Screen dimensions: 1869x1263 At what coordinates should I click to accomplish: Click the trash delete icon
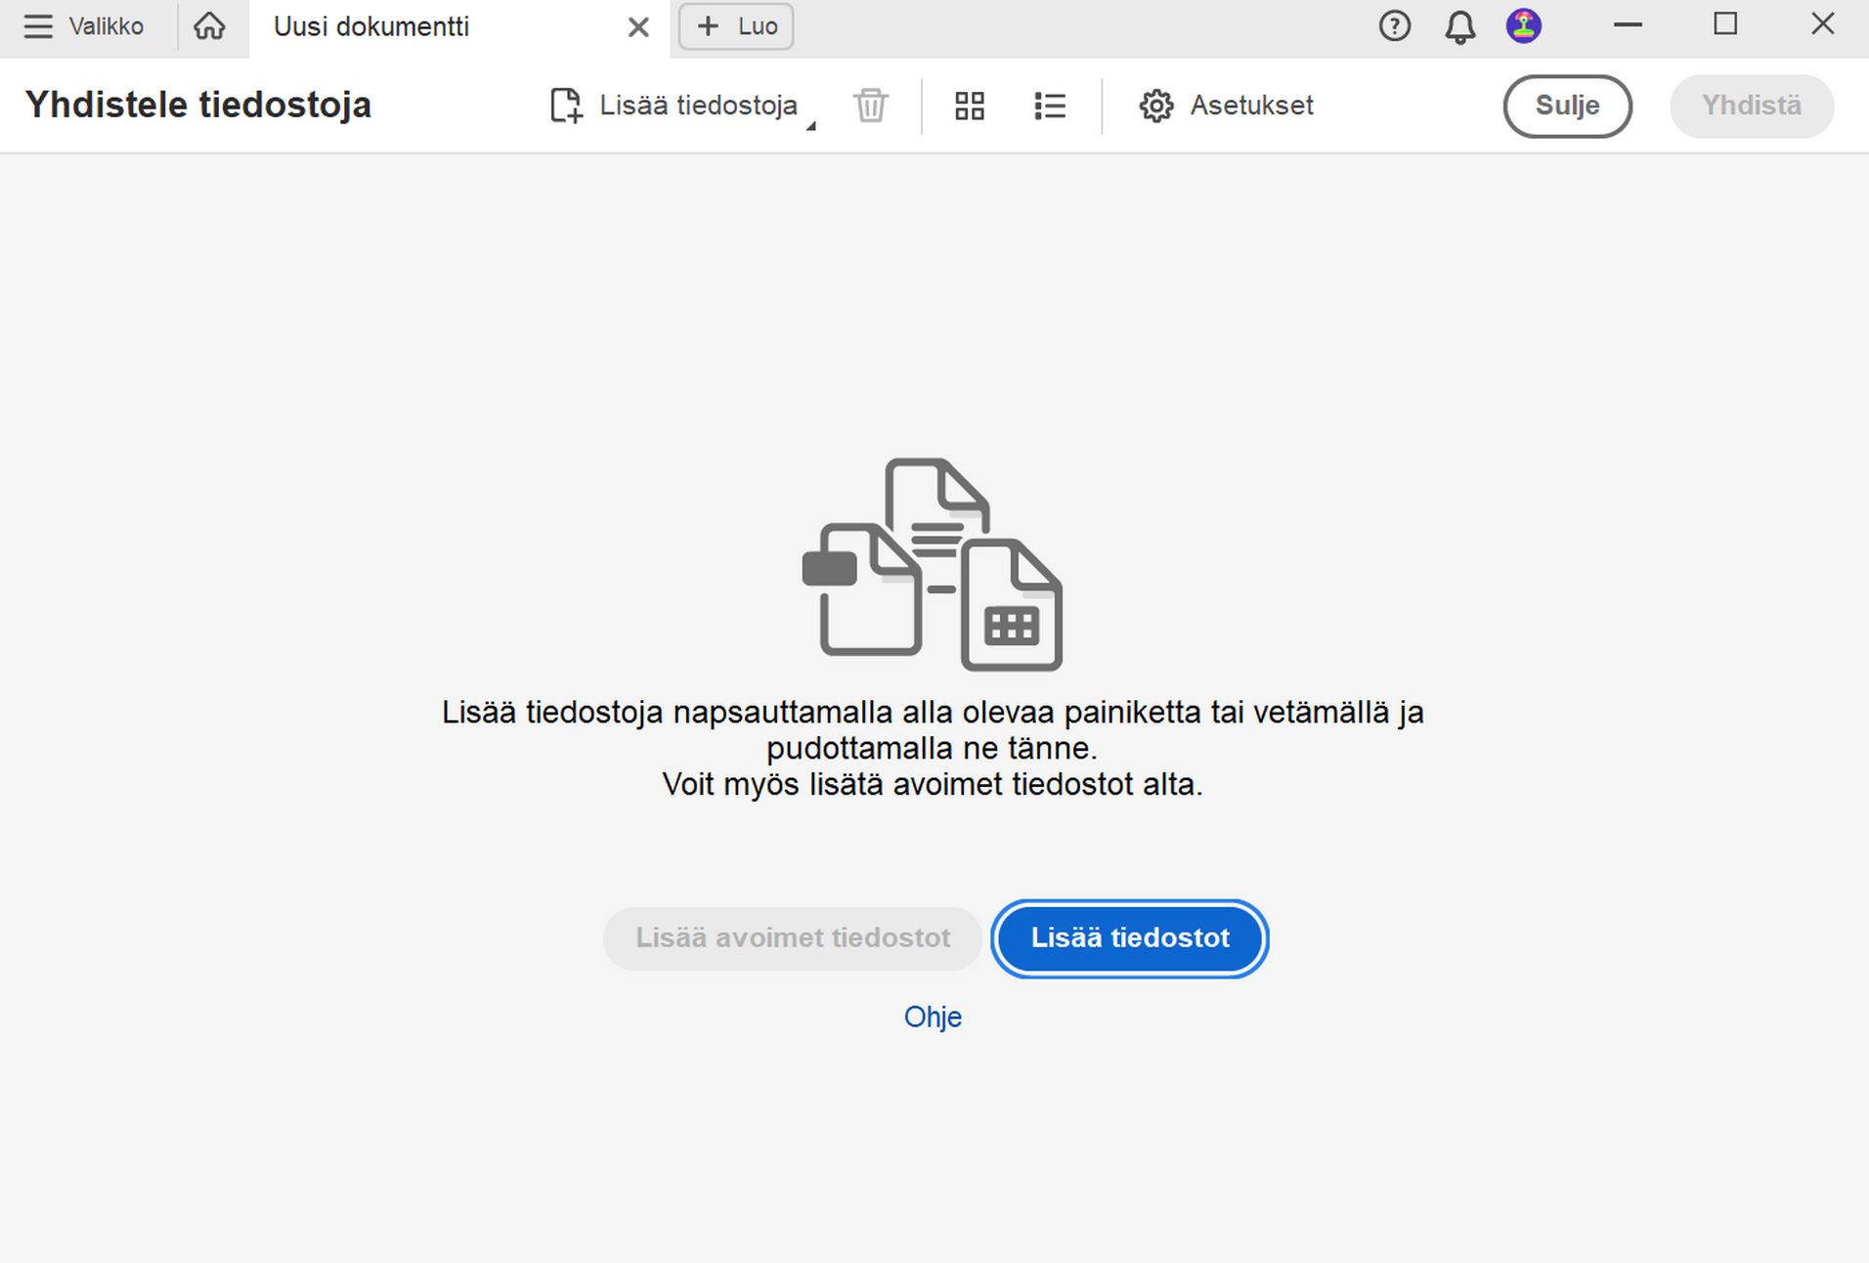869,106
